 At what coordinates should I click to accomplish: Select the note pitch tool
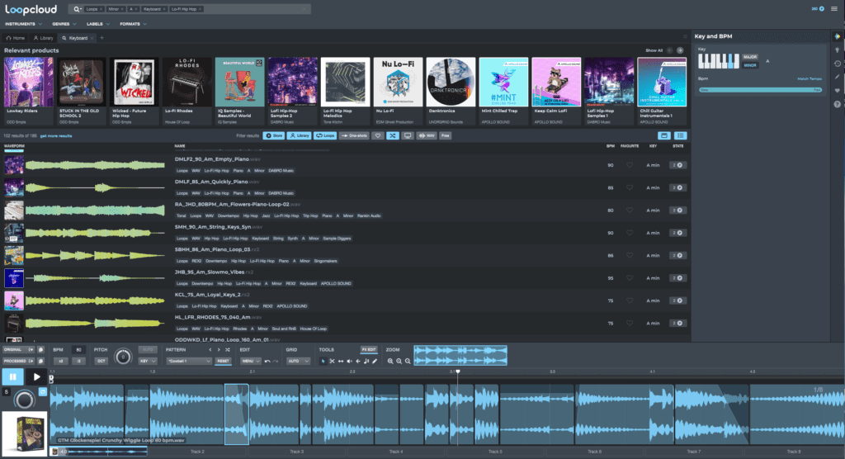click(x=366, y=362)
